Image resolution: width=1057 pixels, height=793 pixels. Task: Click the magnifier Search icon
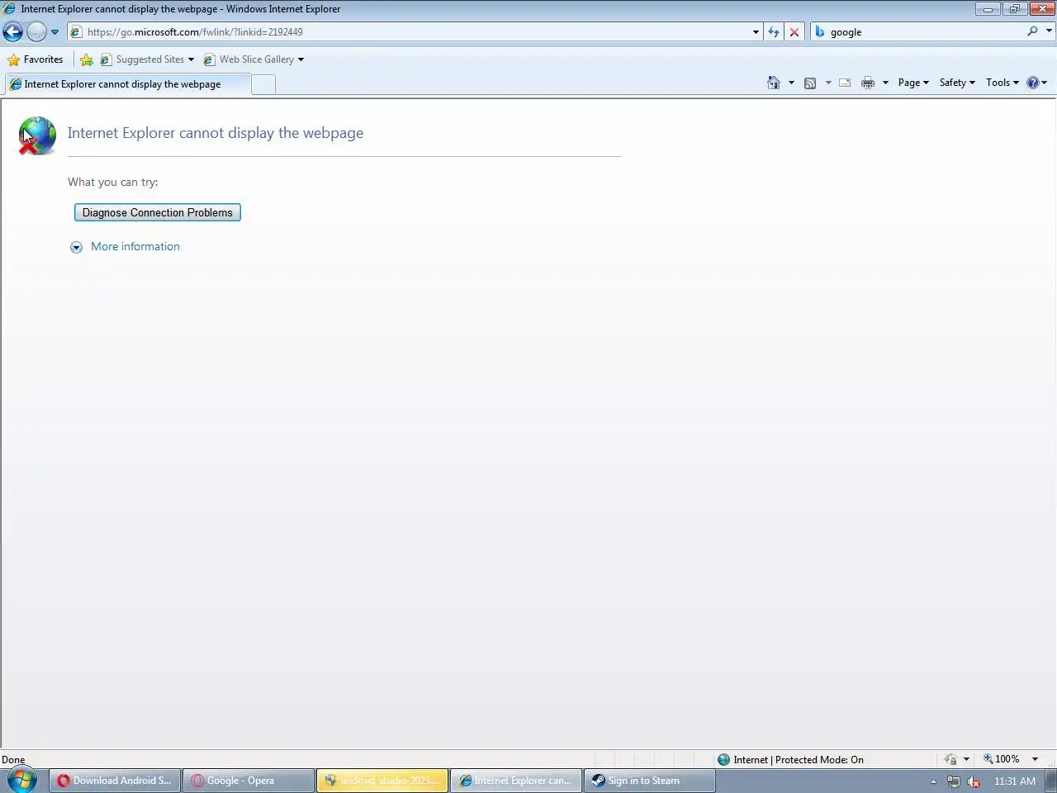(x=1032, y=31)
